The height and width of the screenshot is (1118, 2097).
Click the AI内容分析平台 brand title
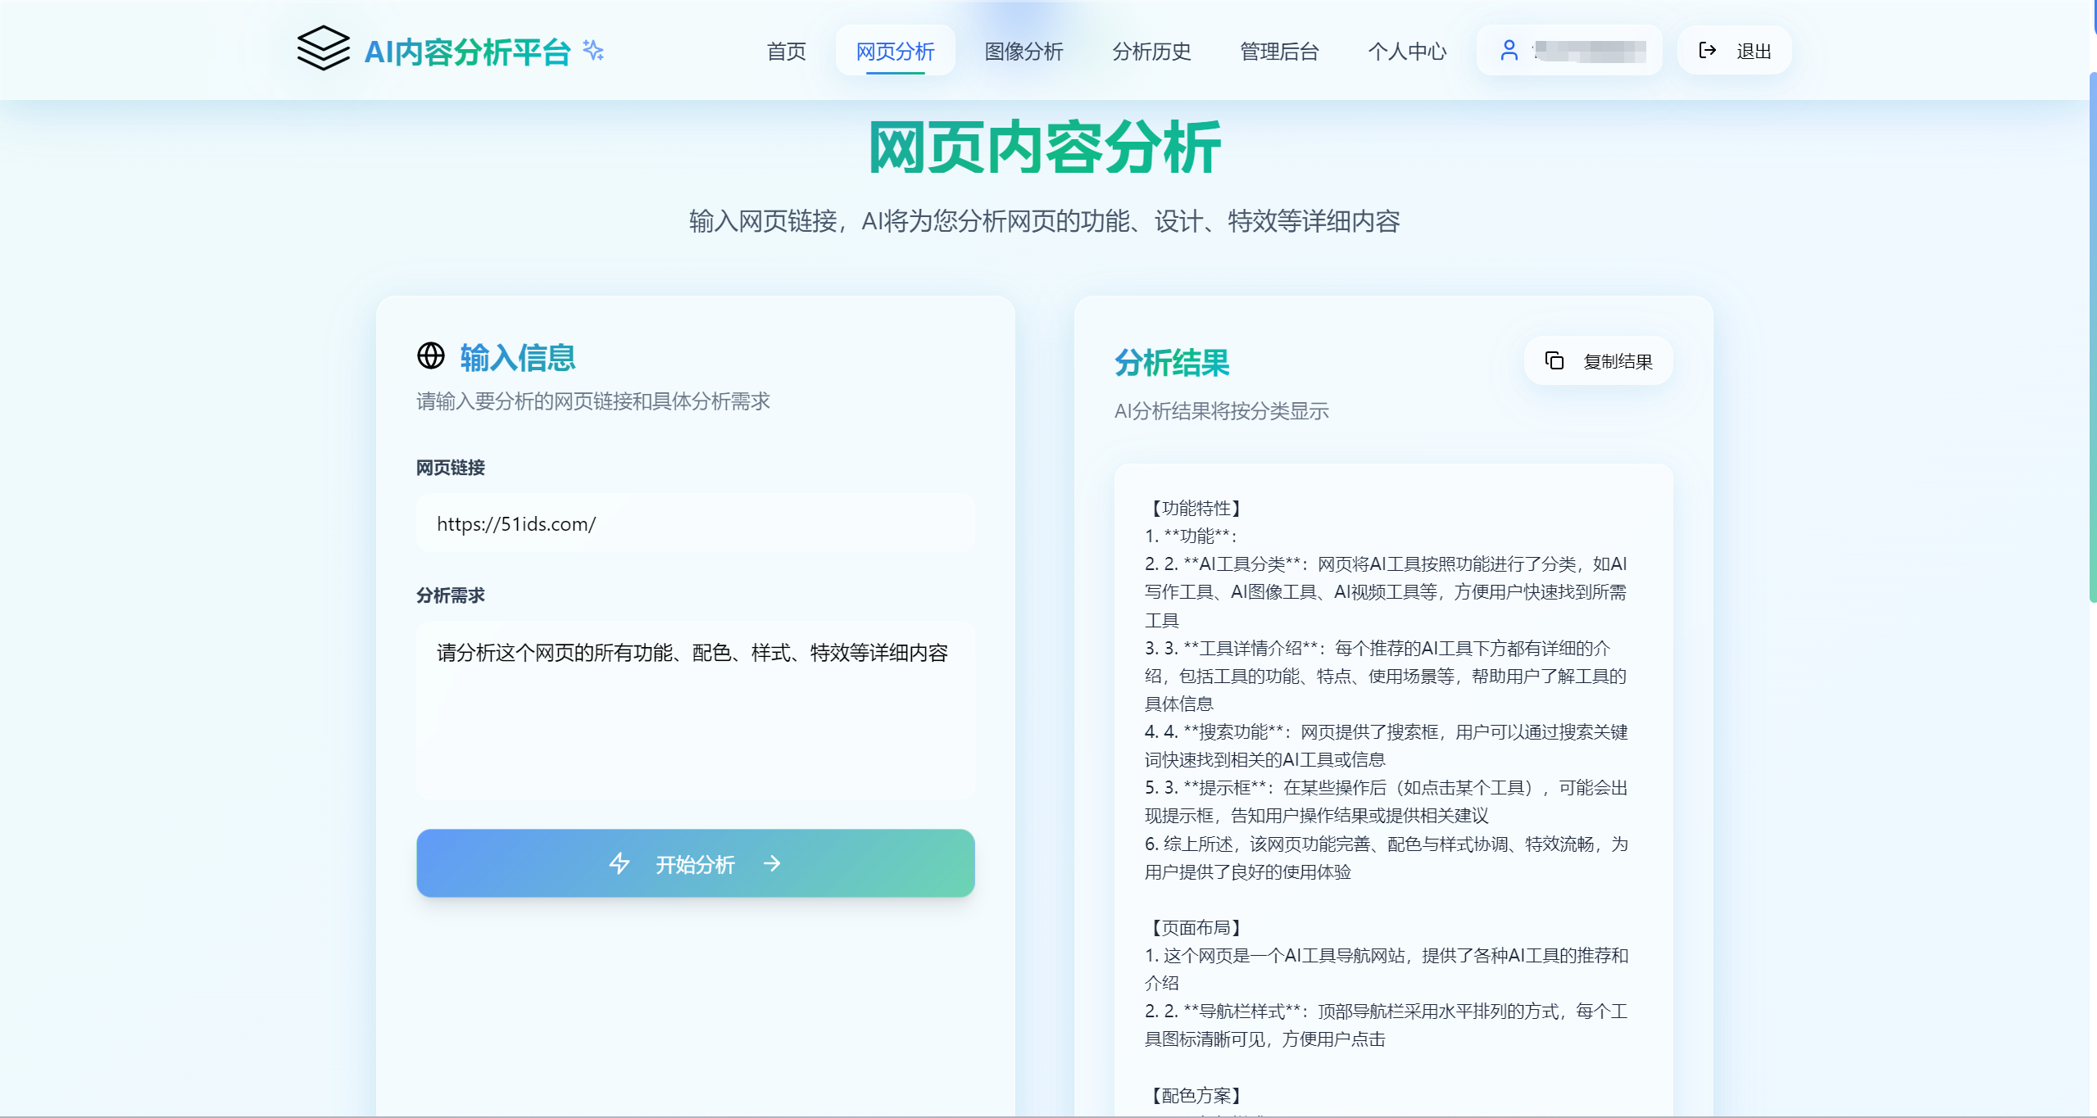click(467, 52)
